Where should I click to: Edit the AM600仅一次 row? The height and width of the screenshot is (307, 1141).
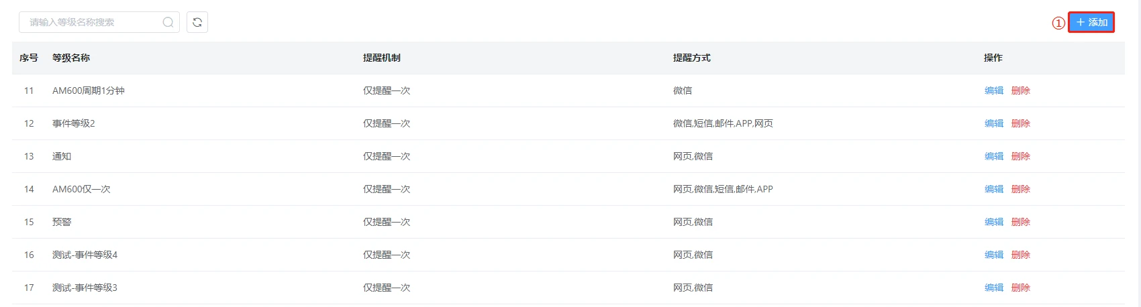pos(994,189)
